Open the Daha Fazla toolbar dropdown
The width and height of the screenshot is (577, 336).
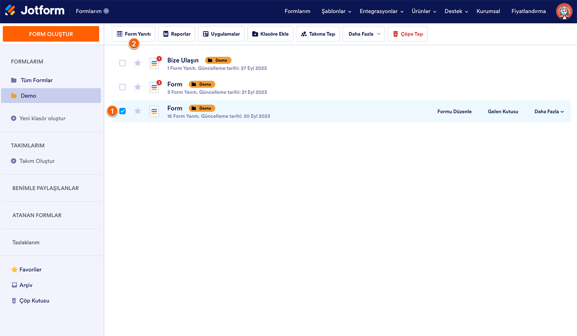click(364, 34)
